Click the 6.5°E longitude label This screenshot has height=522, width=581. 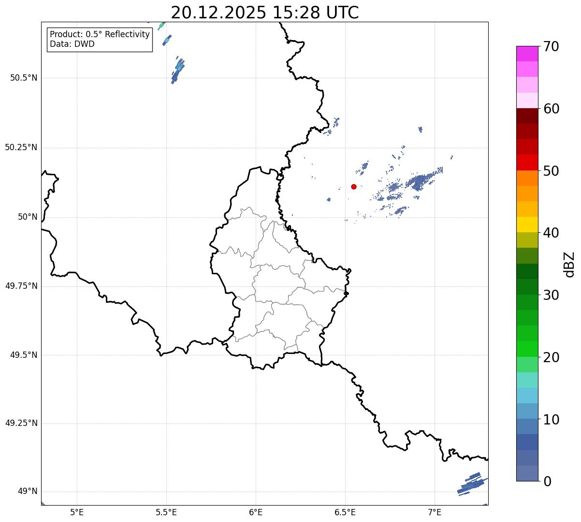click(x=345, y=512)
